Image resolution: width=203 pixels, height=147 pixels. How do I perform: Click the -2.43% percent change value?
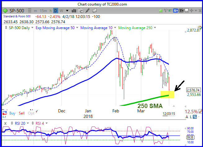[54, 16]
